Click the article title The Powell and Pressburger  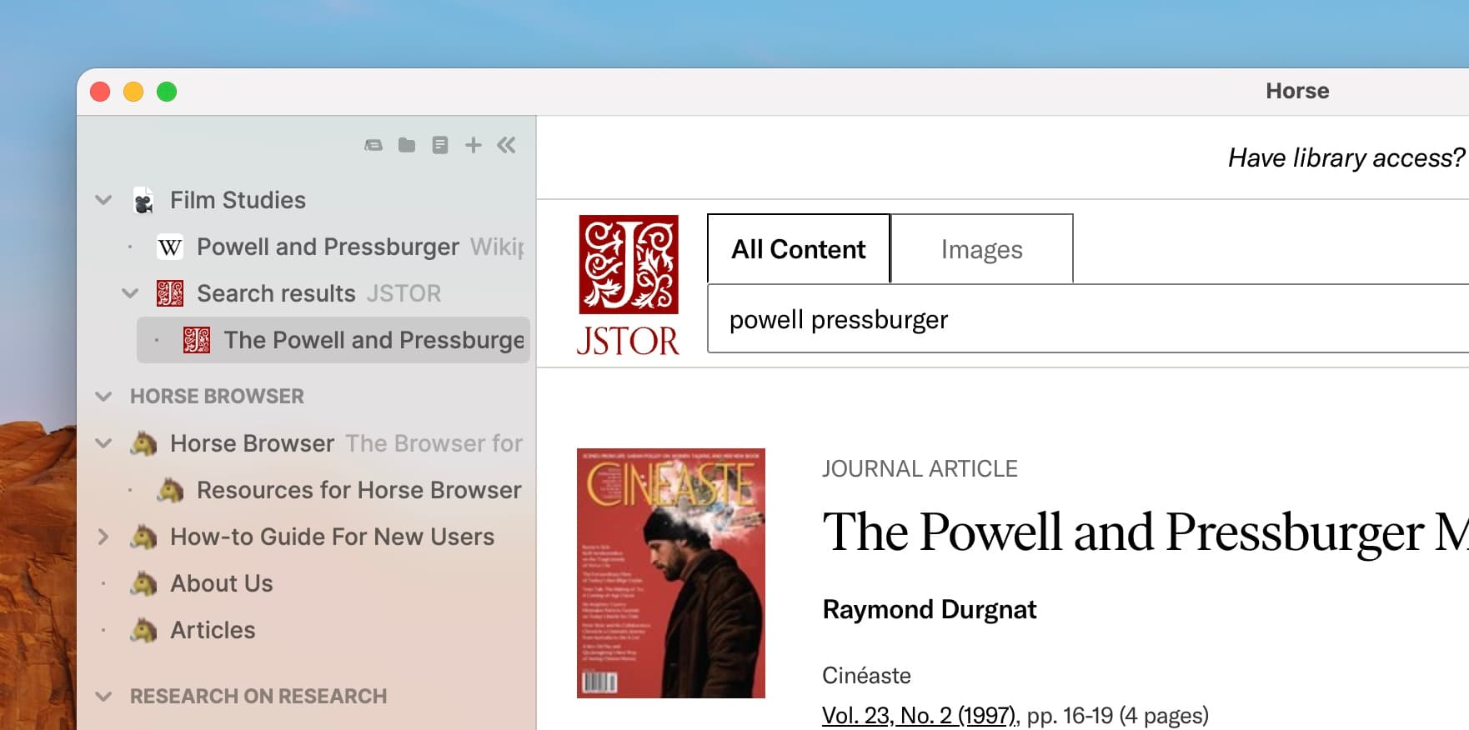coord(1146,532)
